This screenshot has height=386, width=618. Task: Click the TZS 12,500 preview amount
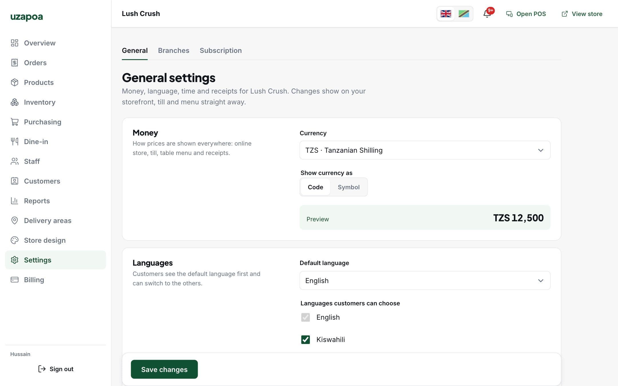click(x=518, y=218)
